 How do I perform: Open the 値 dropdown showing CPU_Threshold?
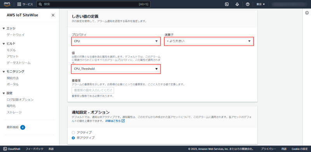pyautogui.click(x=116, y=69)
